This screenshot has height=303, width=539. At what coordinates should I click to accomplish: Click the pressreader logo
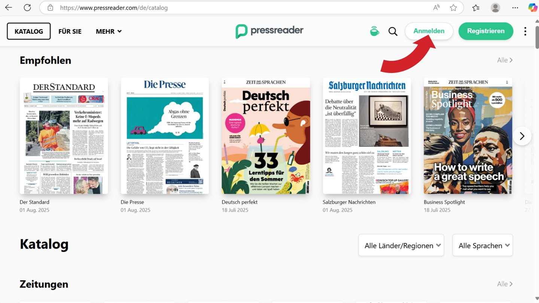[269, 31]
